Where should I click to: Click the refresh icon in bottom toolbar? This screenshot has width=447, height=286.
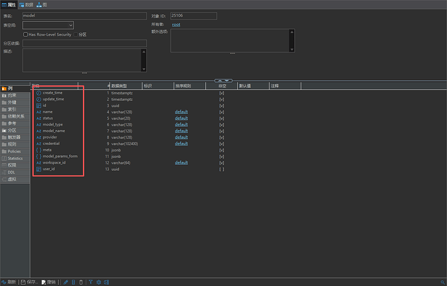(x=4, y=282)
